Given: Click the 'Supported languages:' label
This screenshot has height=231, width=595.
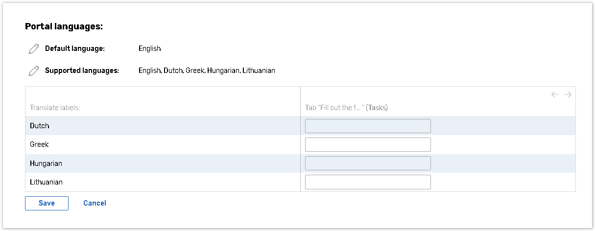Looking at the screenshot, I should tap(82, 71).
